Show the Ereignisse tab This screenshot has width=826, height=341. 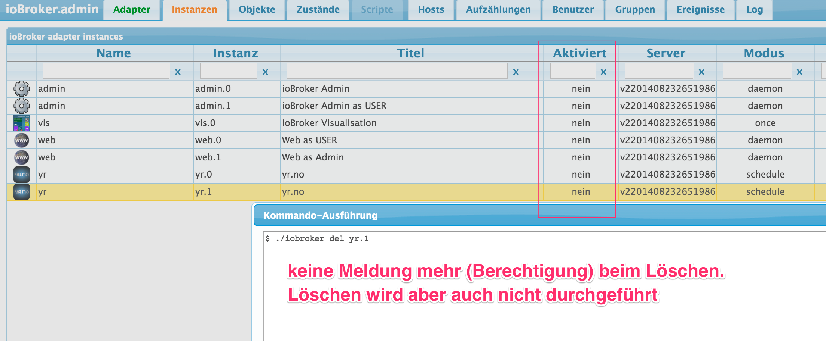pyautogui.click(x=701, y=10)
